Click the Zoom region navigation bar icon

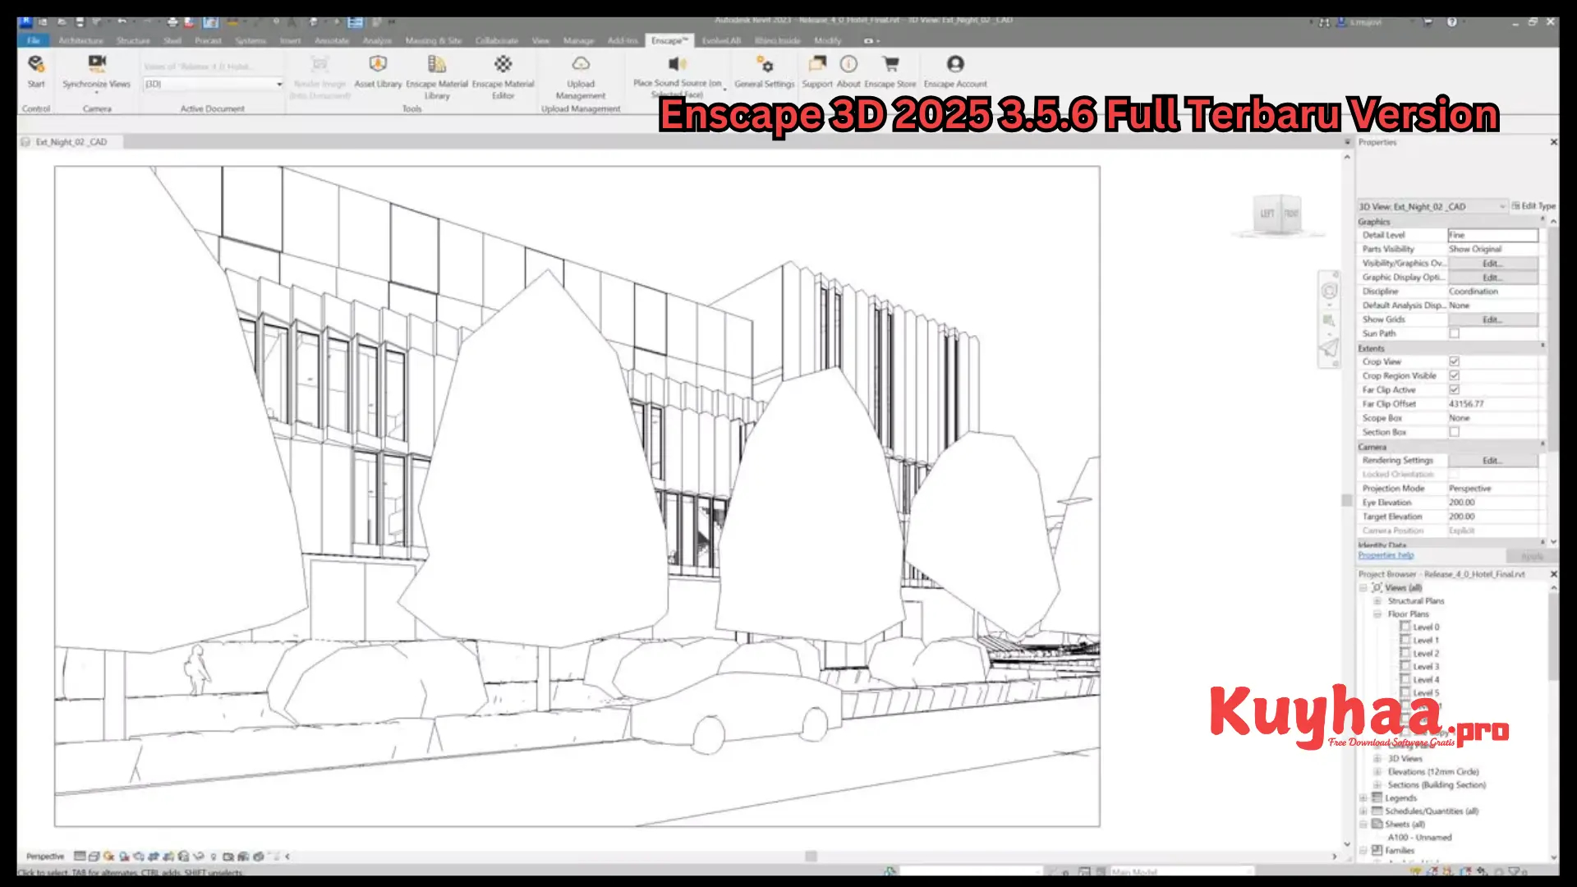[1329, 320]
